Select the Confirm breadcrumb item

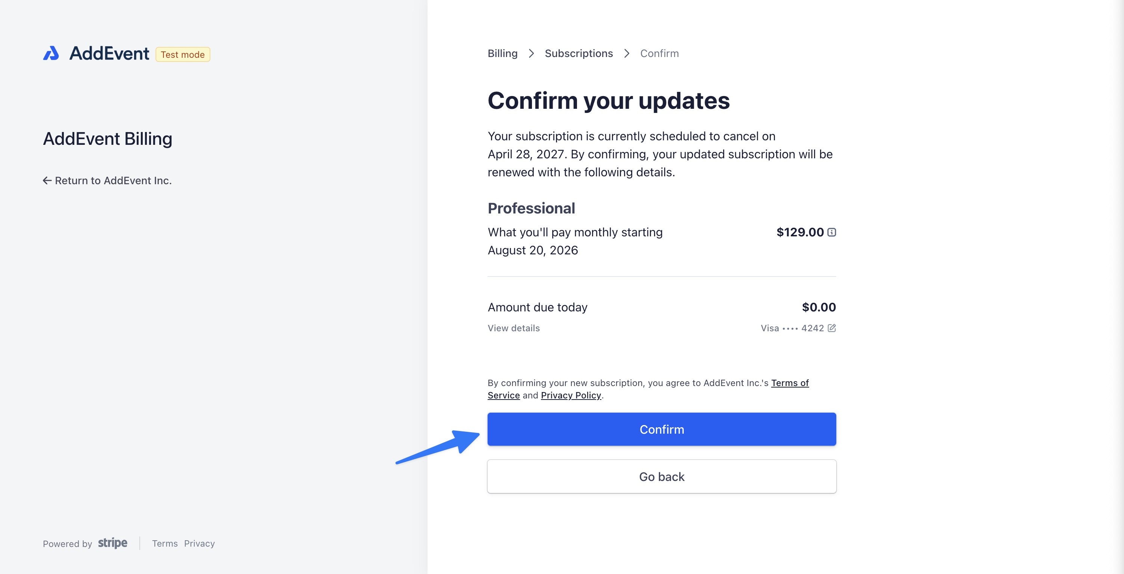tap(659, 53)
